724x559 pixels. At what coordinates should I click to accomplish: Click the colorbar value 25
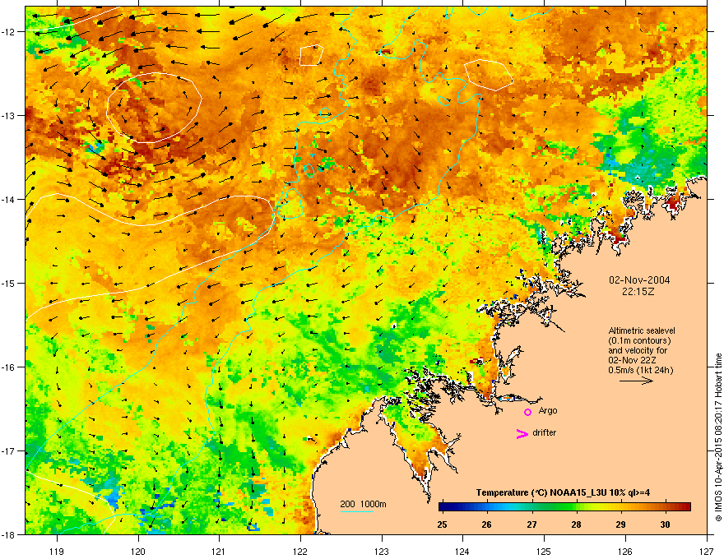442,524
